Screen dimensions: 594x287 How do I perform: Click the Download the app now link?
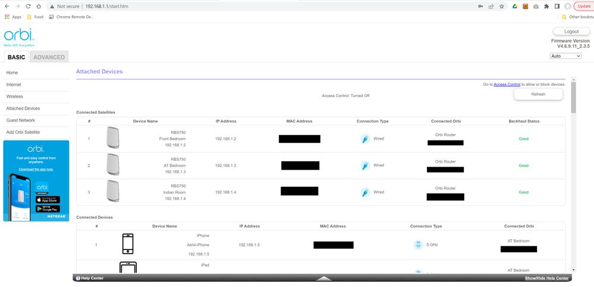pyautogui.click(x=36, y=170)
